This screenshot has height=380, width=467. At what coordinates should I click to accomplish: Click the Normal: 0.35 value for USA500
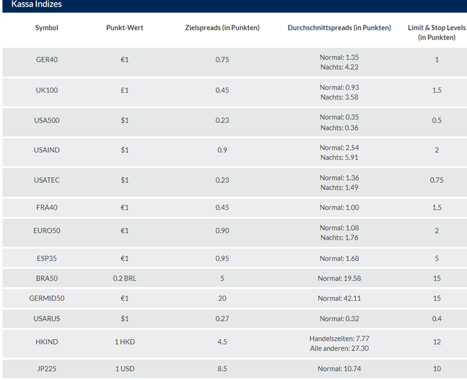tap(339, 117)
